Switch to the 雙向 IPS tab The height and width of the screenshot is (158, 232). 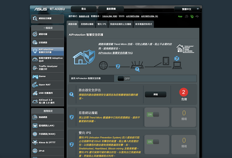[x=102, y=24]
